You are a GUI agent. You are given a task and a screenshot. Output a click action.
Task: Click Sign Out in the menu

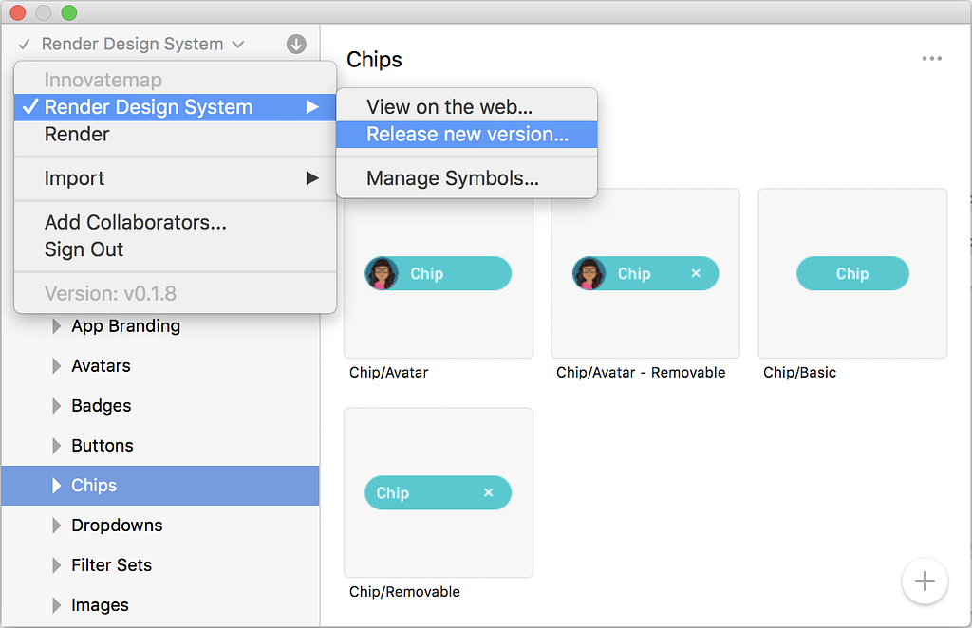tap(175, 249)
